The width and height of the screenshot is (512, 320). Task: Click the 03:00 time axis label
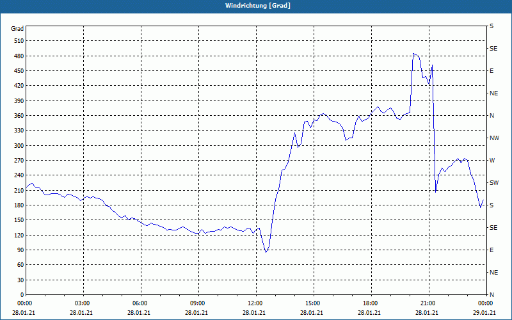81,303
